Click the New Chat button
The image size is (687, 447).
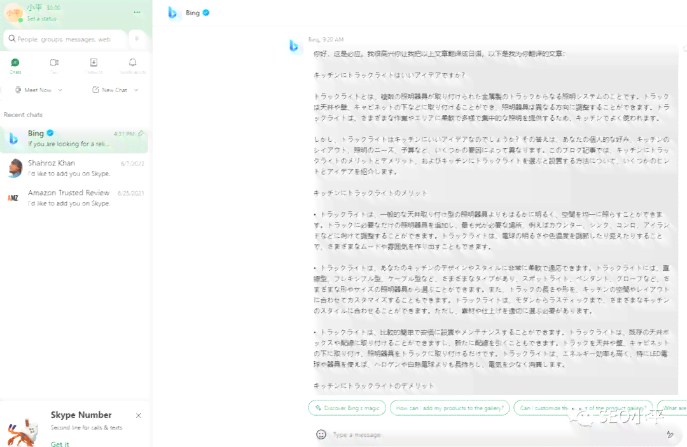pyautogui.click(x=109, y=90)
